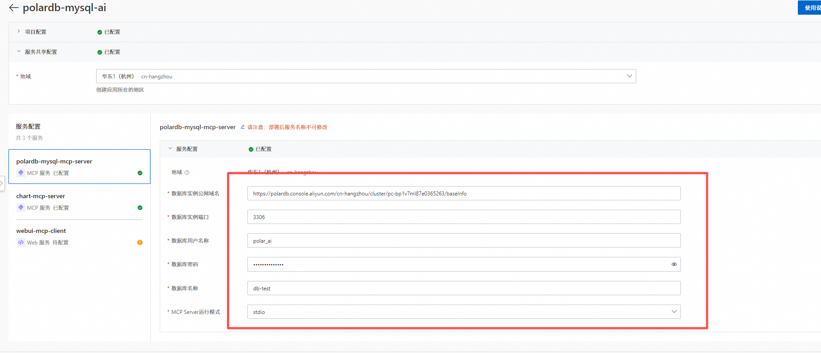Click the 数据库实例公网域名 input field

tap(464, 193)
